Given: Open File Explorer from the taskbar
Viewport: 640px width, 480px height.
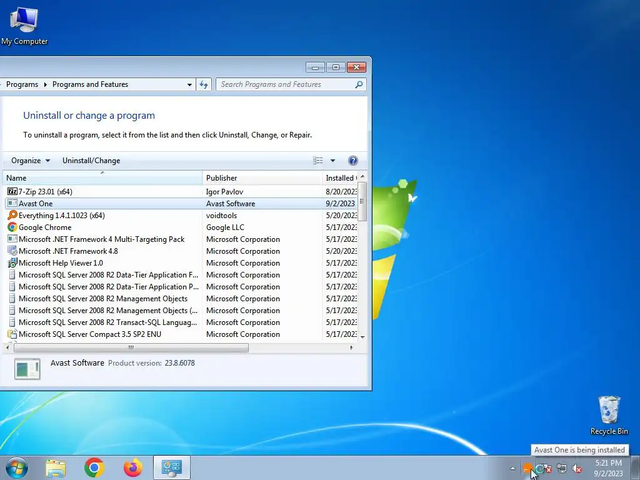Looking at the screenshot, I should [56, 467].
